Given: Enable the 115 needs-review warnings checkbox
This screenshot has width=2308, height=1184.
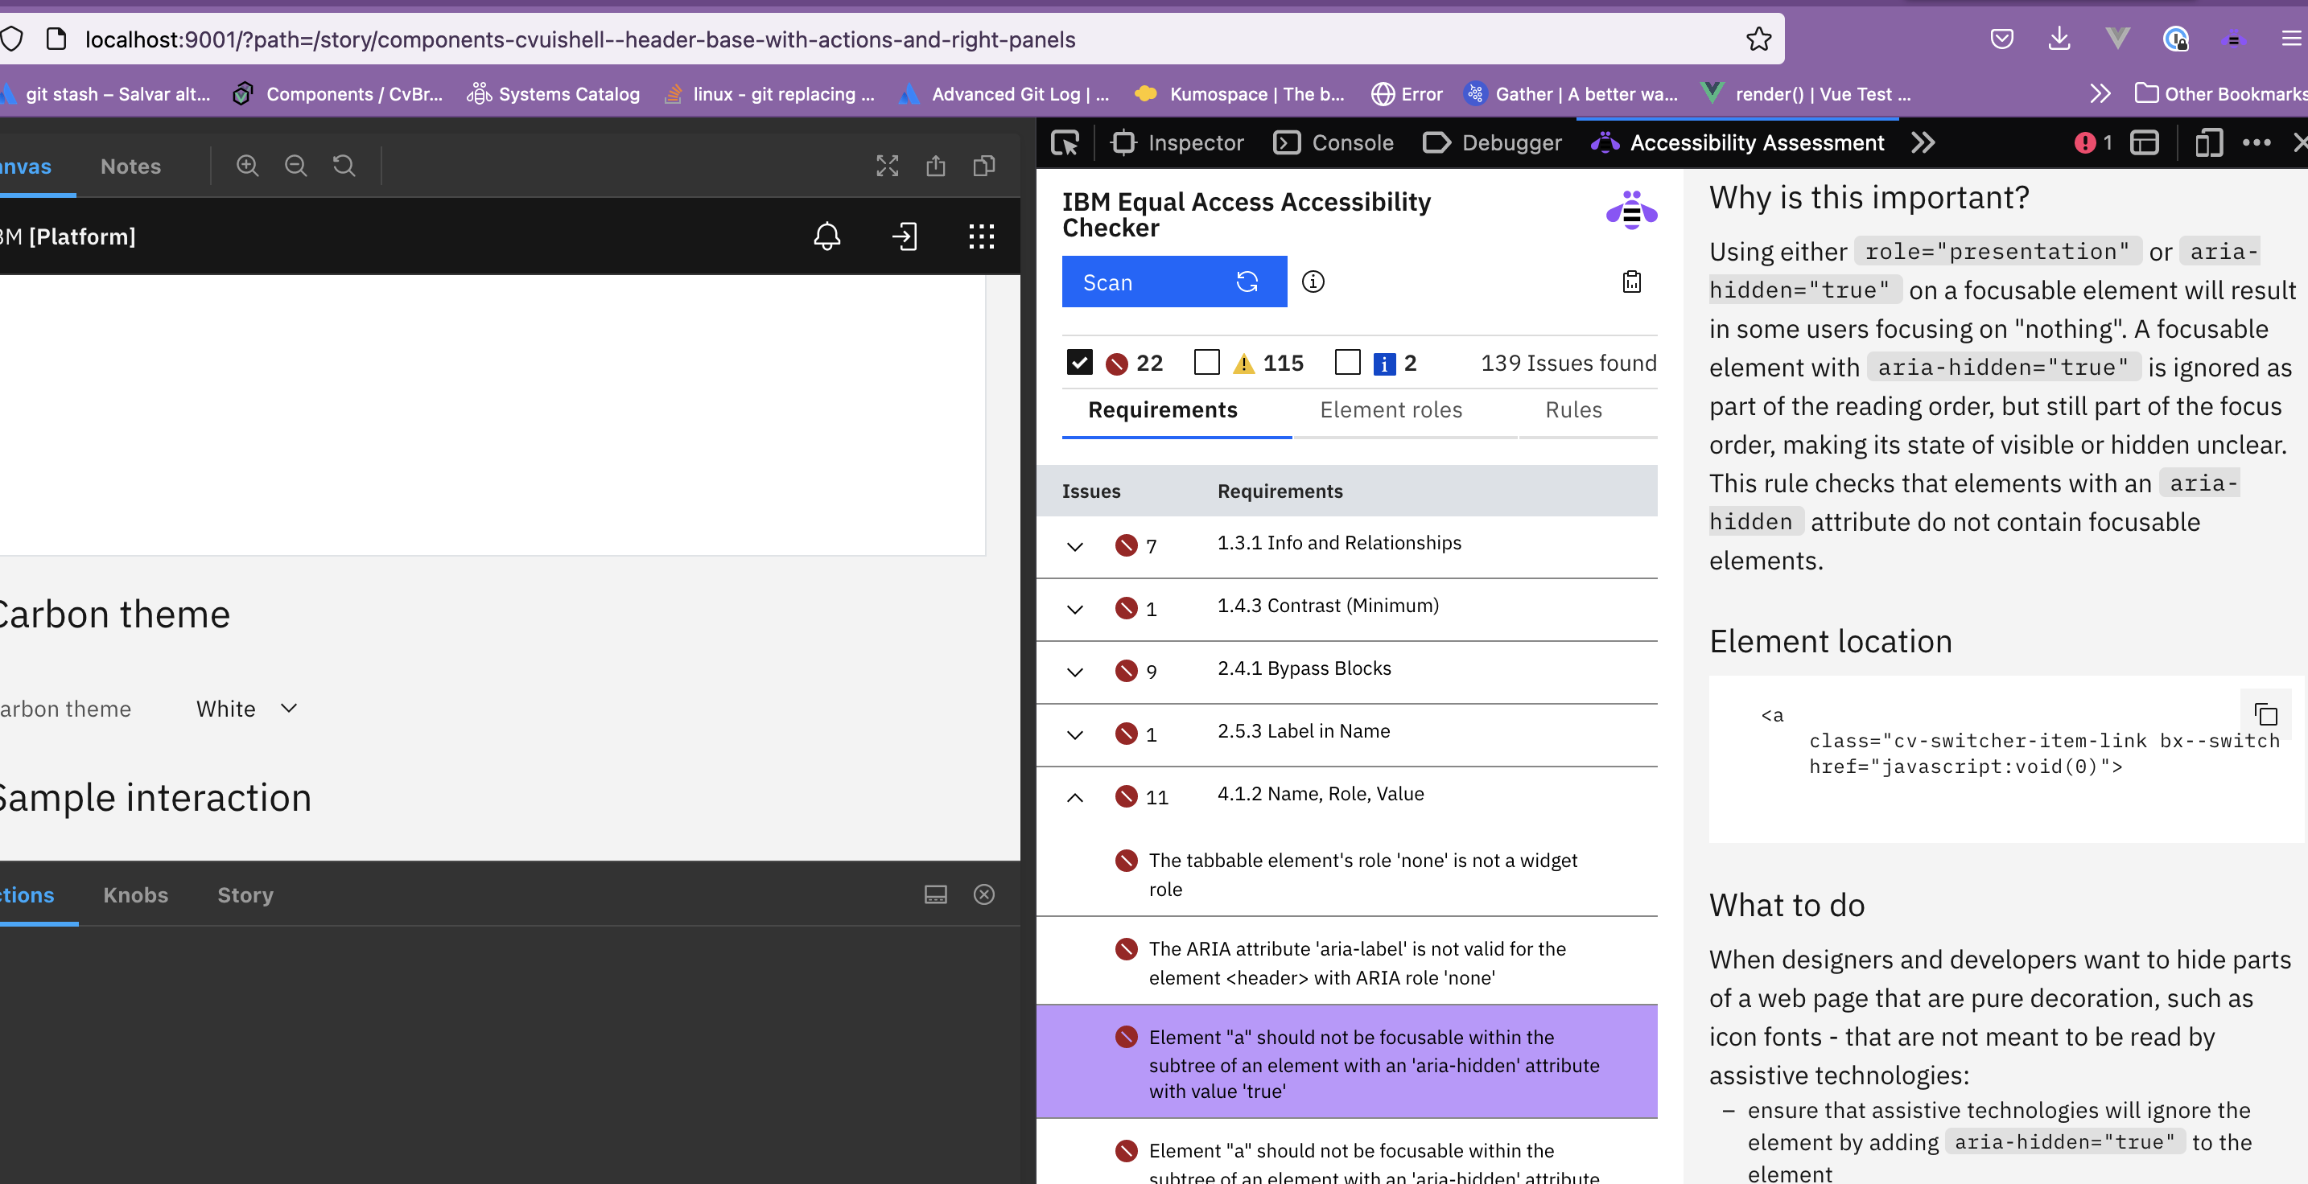Looking at the screenshot, I should click(x=1207, y=363).
